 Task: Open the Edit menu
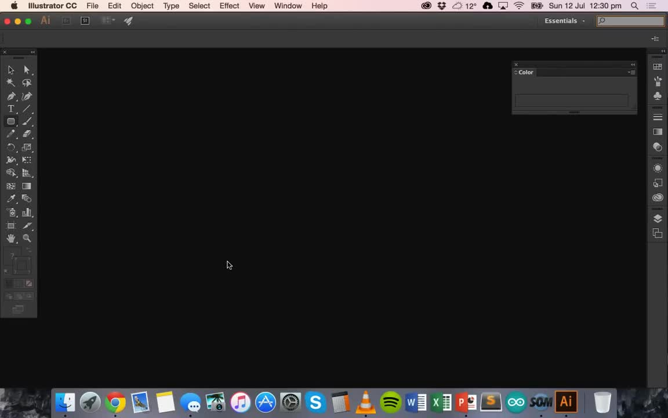pyautogui.click(x=115, y=6)
